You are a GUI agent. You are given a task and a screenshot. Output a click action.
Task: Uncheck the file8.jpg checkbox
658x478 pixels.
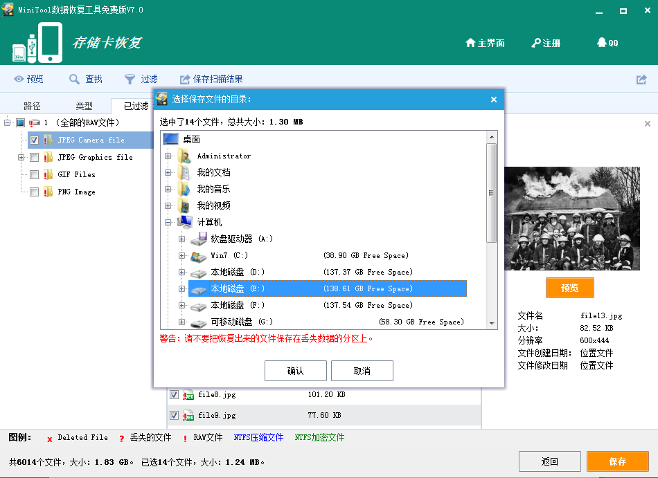point(174,394)
